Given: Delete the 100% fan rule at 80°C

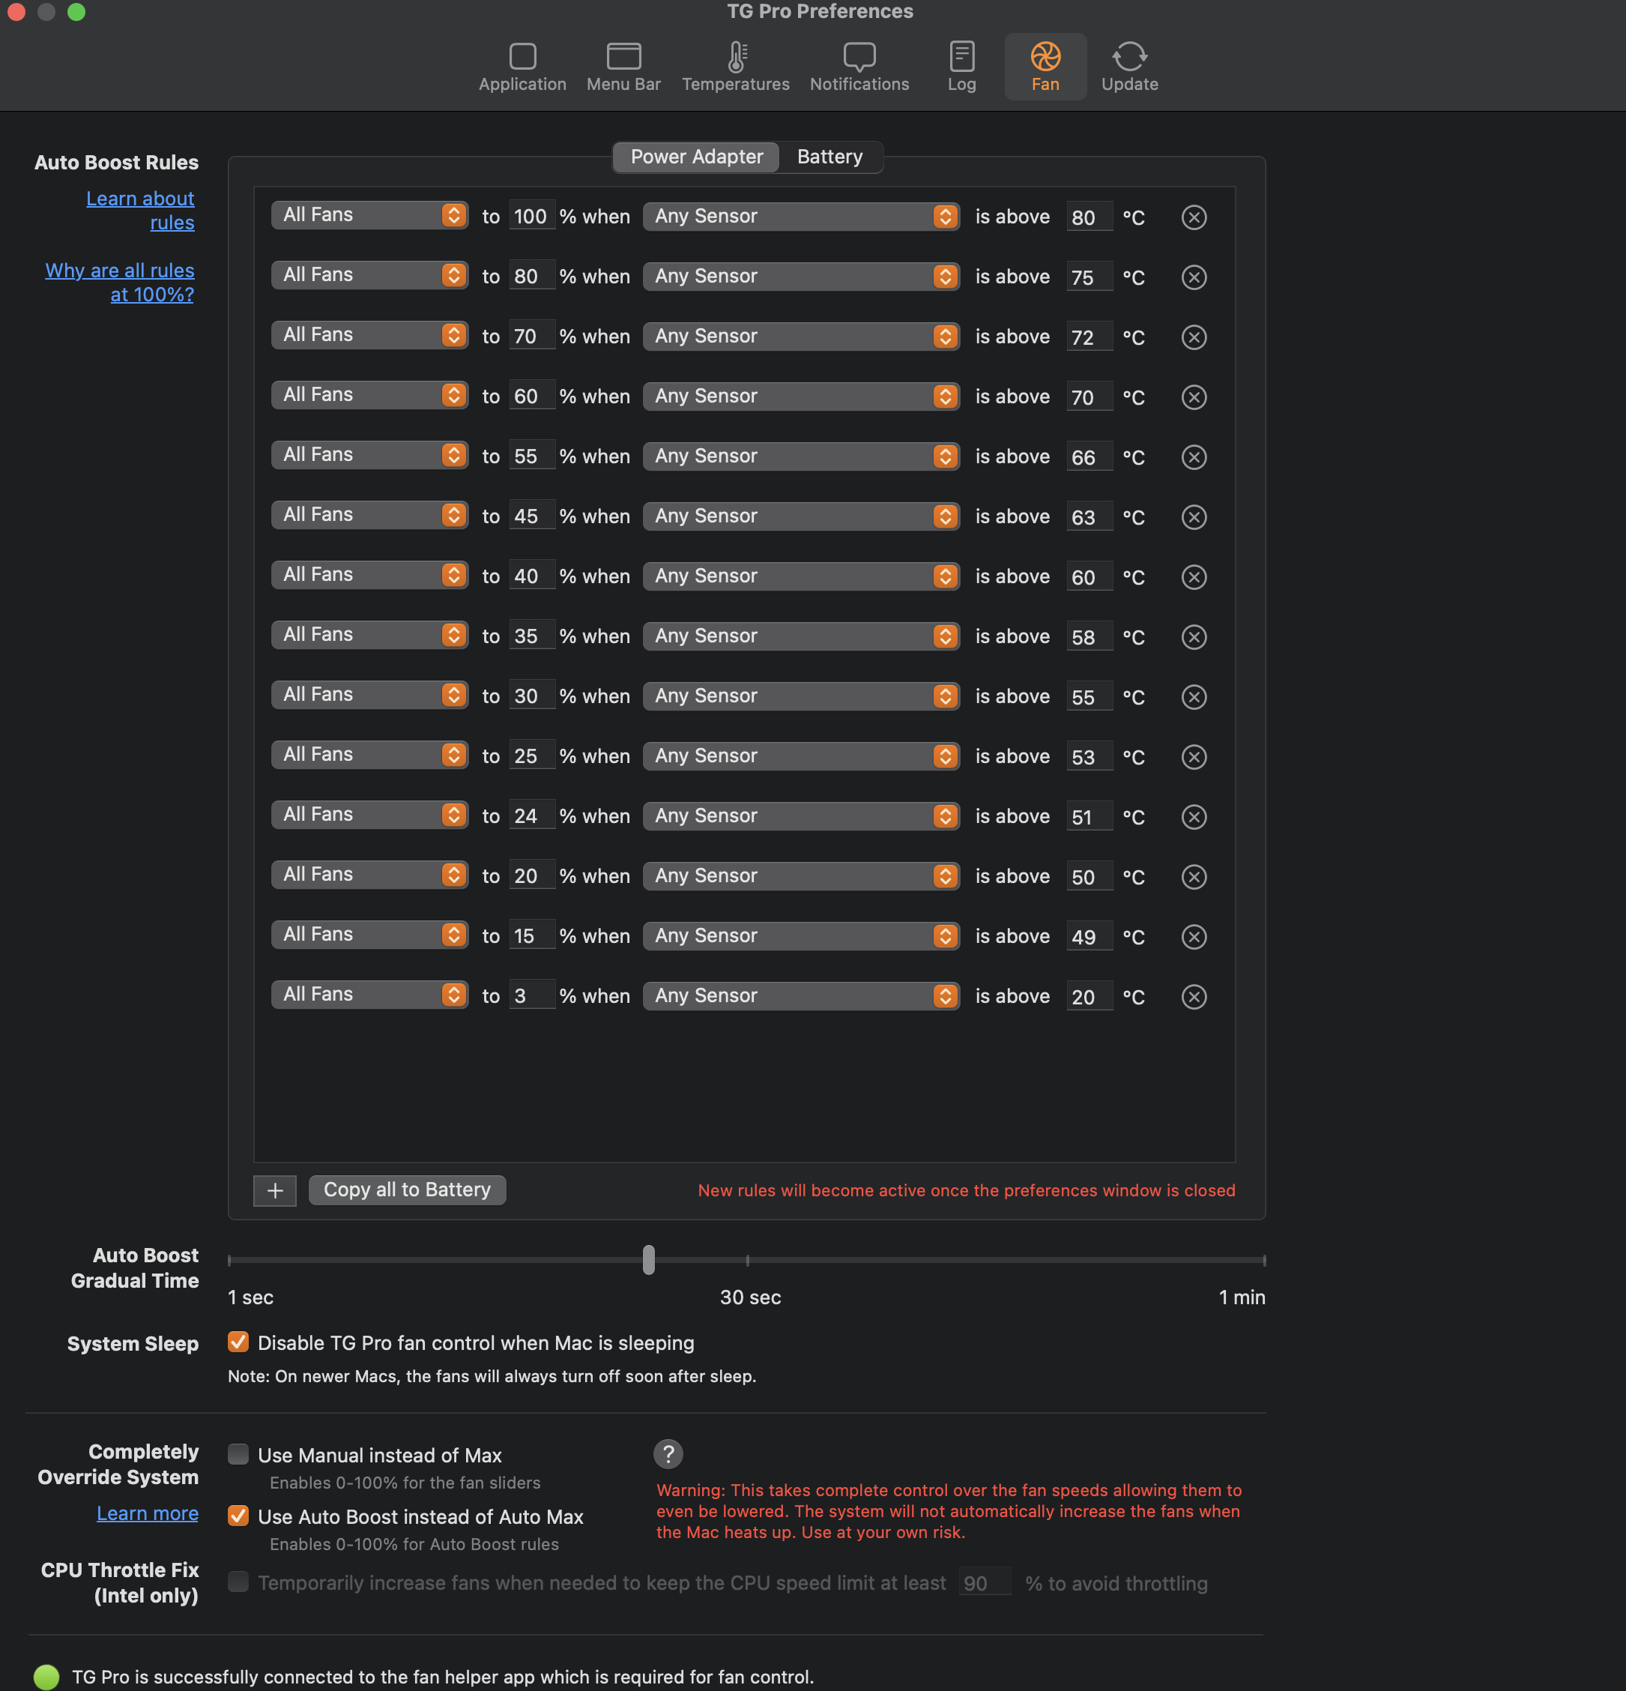Looking at the screenshot, I should pyautogui.click(x=1193, y=217).
